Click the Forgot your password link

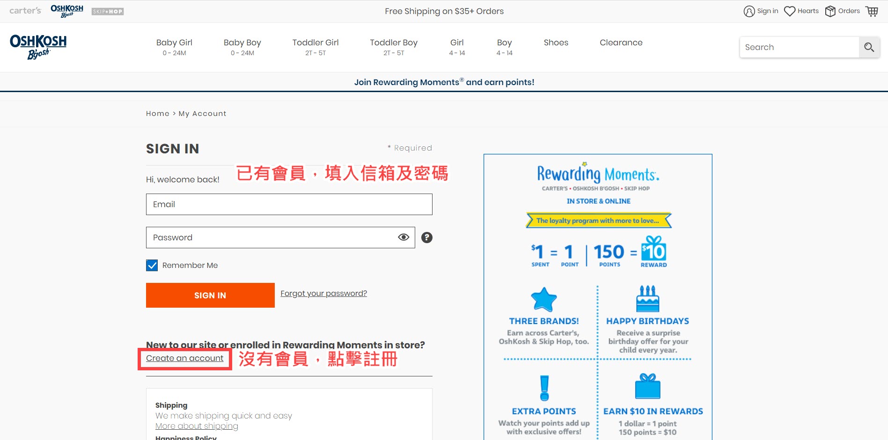click(x=323, y=294)
